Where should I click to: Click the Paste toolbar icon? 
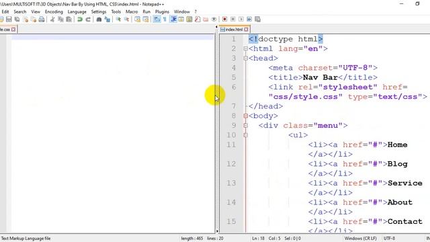69,19
